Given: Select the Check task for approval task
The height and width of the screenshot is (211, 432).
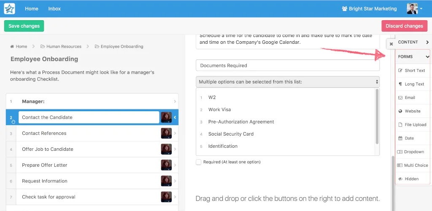Looking at the screenshot, I should [92, 197].
